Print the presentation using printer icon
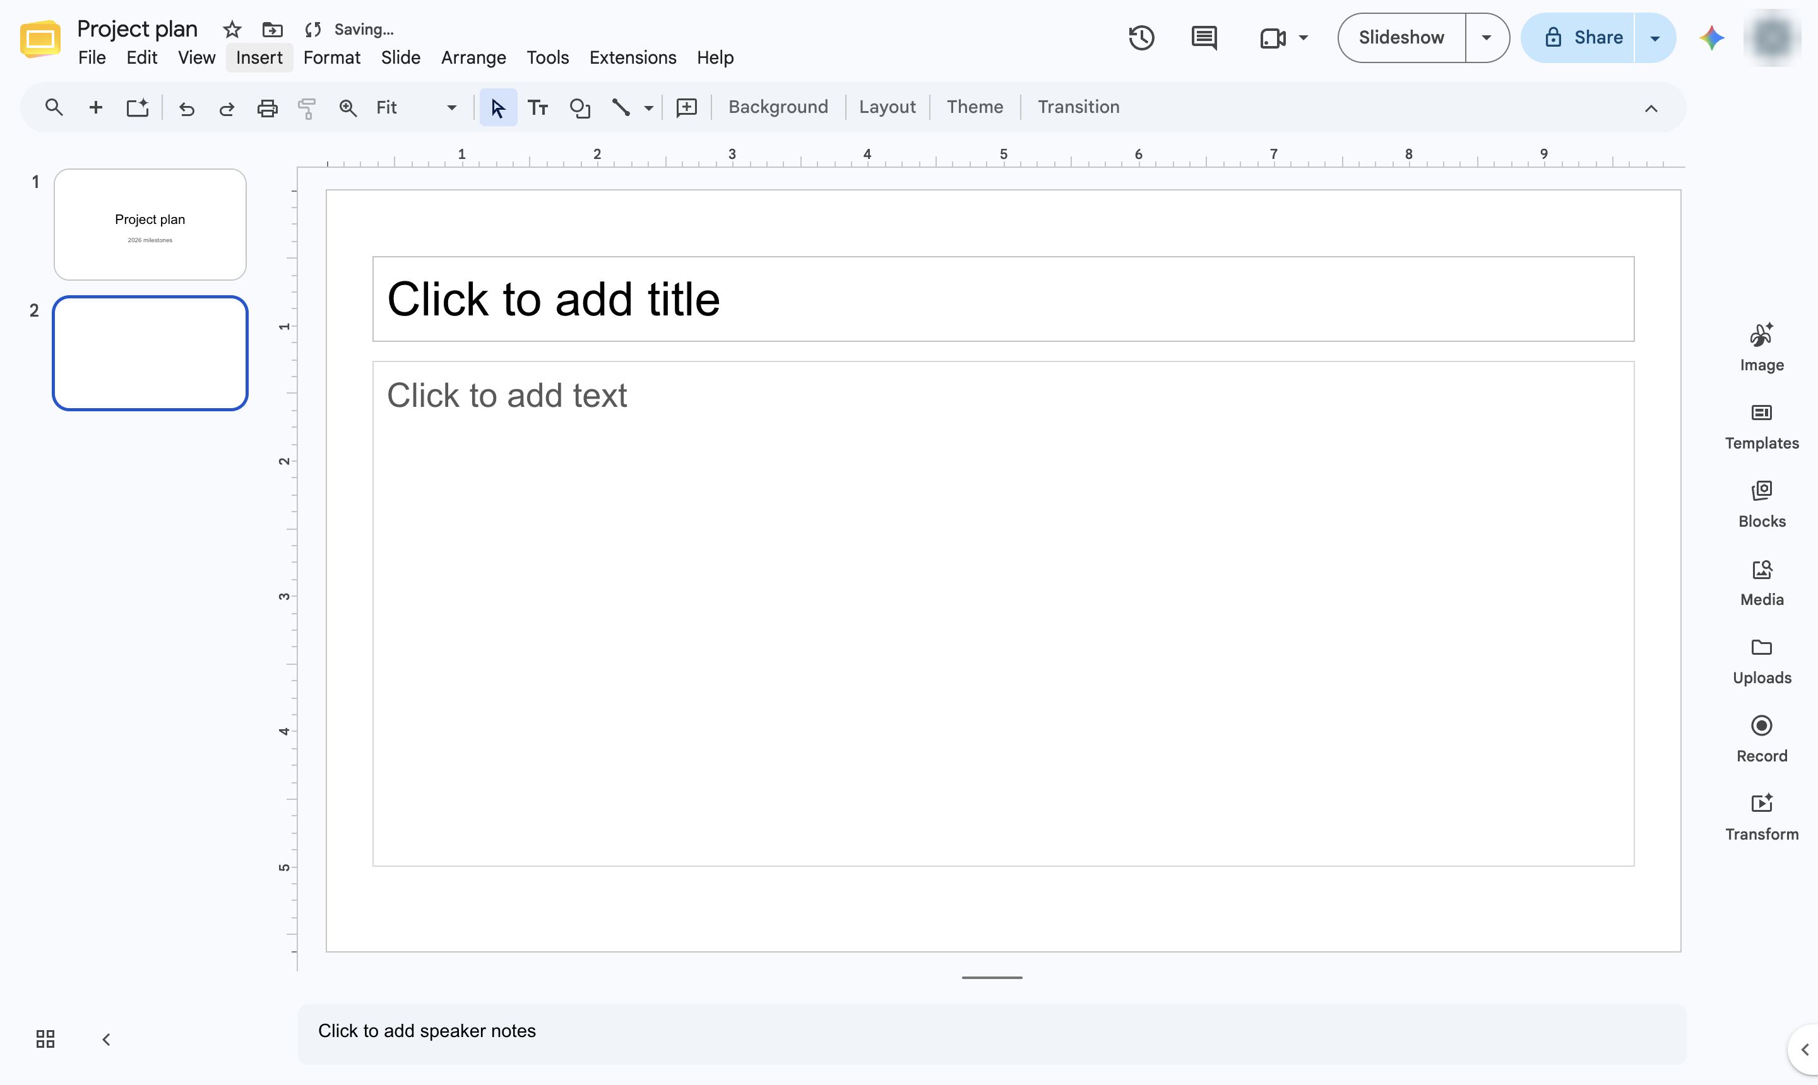1818x1085 pixels. [x=267, y=108]
